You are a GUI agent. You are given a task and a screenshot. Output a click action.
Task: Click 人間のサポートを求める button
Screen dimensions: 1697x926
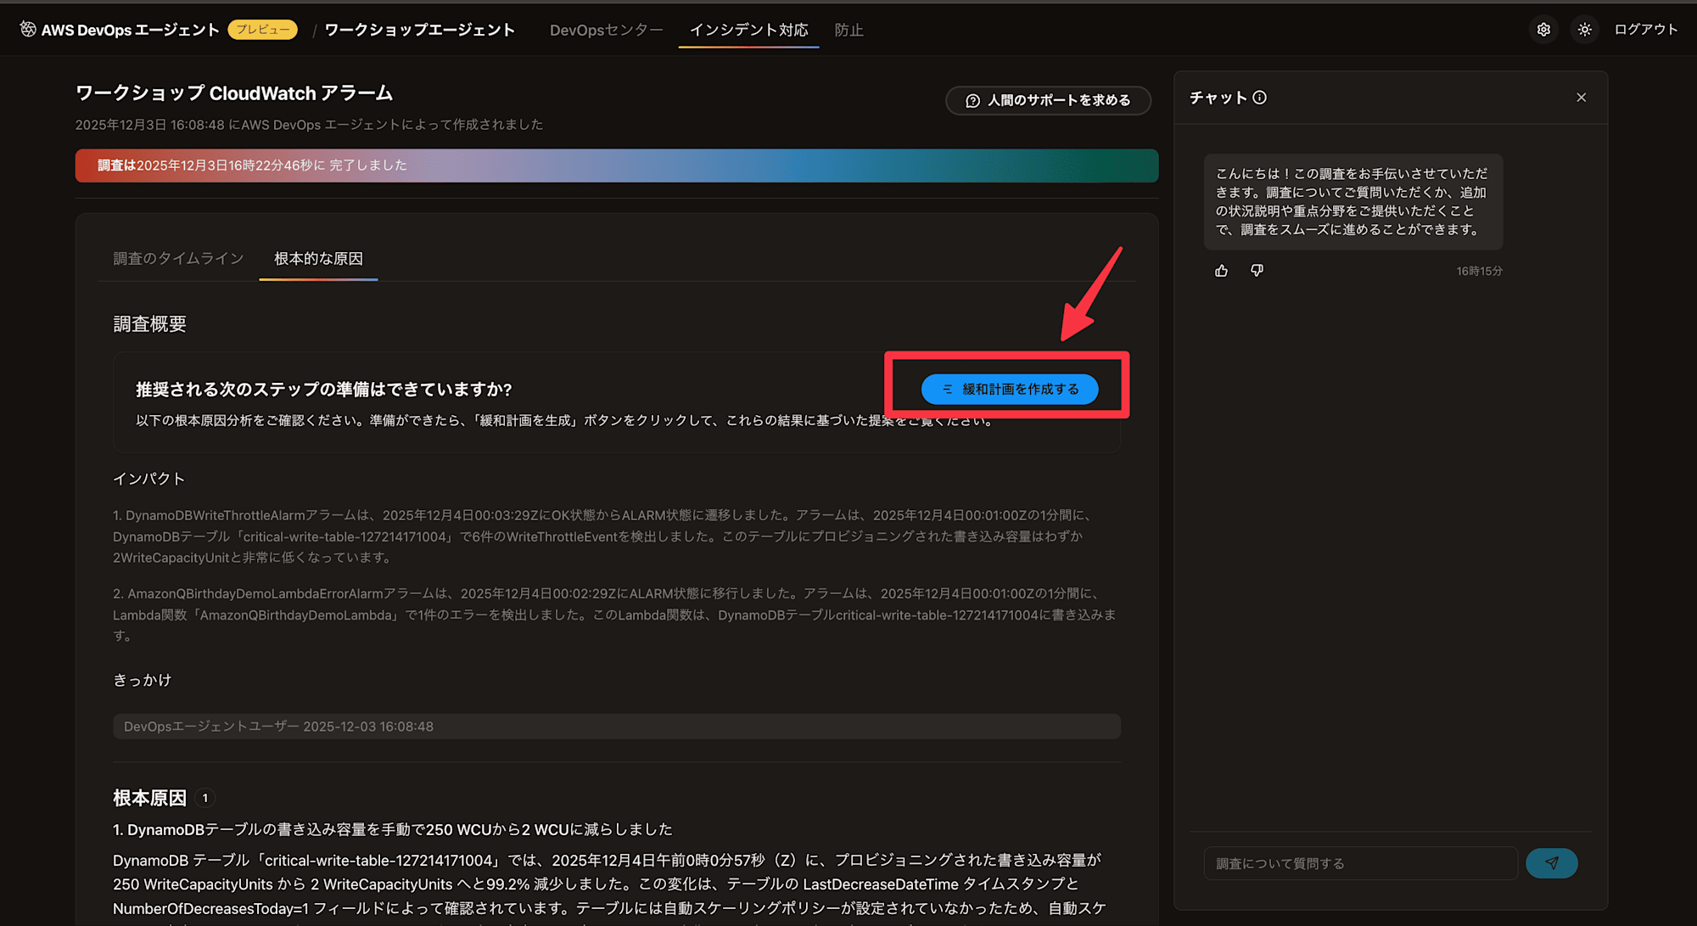tap(1048, 100)
